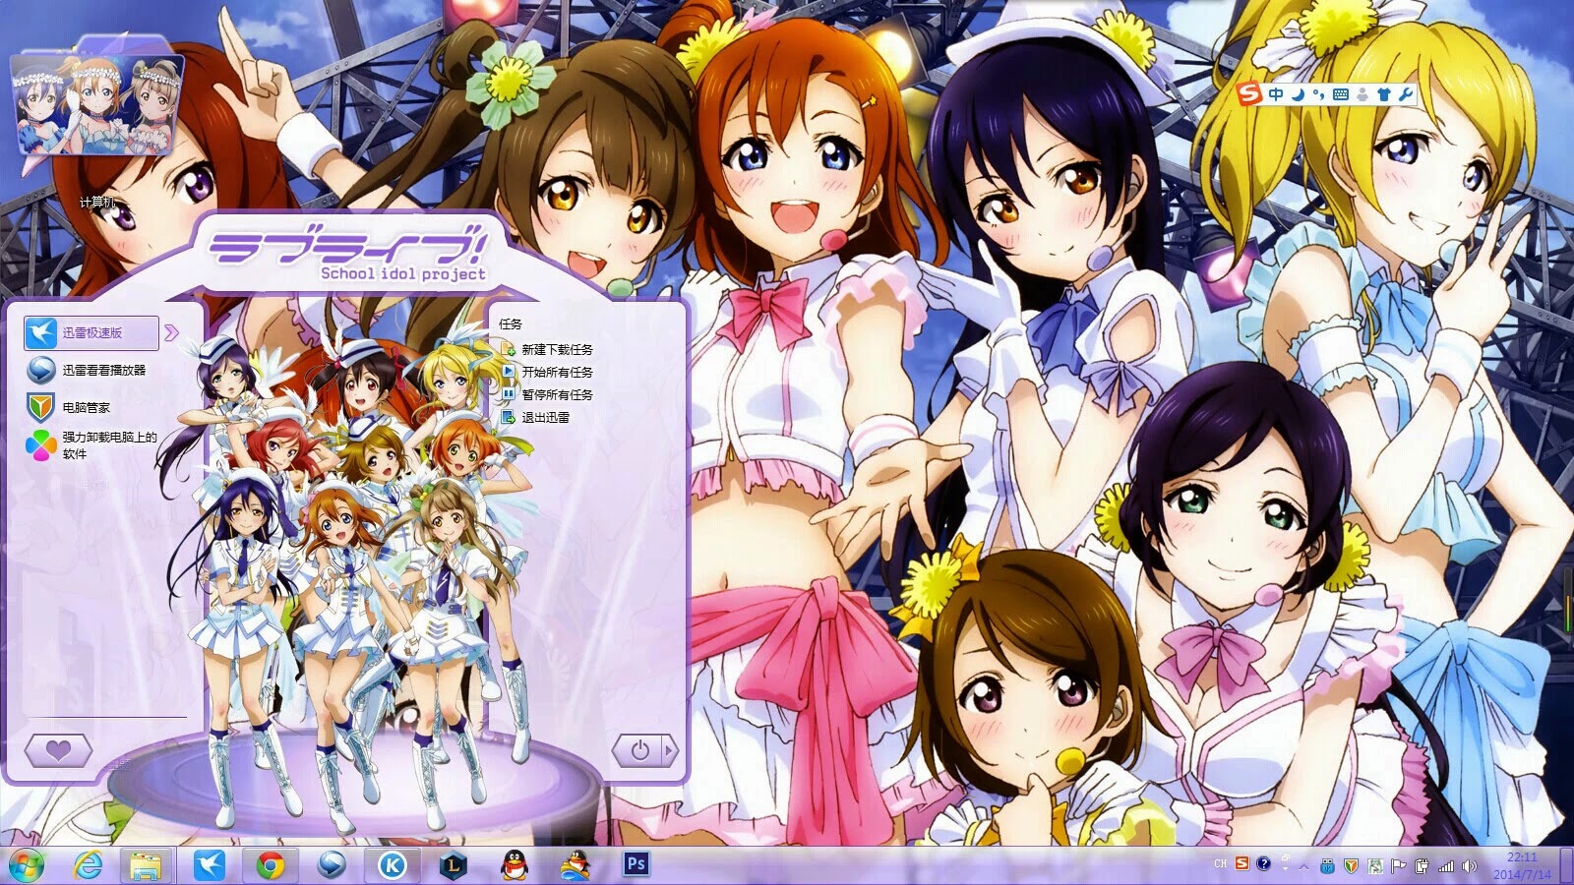Expand the 迅雷极速版 jump list arrow
The image size is (1574, 885).
pyautogui.click(x=171, y=333)
